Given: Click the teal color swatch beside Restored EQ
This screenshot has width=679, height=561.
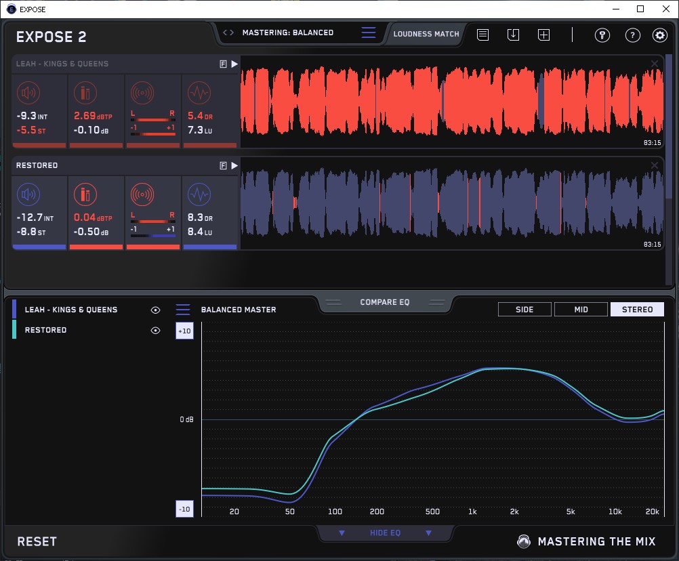Looking at the screenshot, I should pos(14,329).
